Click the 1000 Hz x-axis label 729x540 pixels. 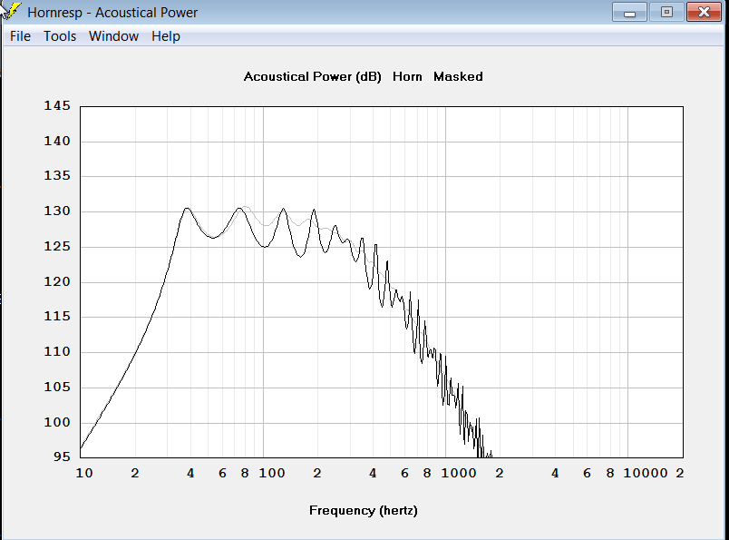[459, 473]
